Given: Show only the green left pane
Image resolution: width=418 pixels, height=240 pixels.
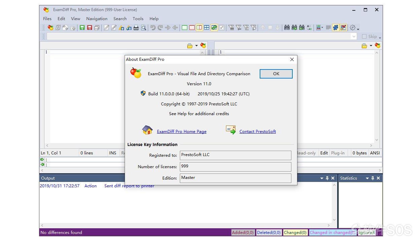Looking at the screenshot, I should coord(185,28).
